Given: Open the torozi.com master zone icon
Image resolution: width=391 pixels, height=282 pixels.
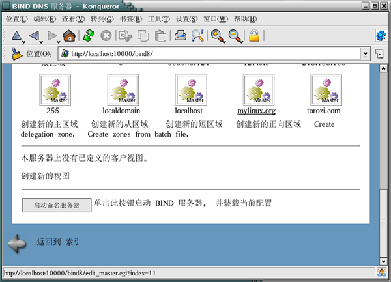Looking at the screenshot, I should [326, 90].
